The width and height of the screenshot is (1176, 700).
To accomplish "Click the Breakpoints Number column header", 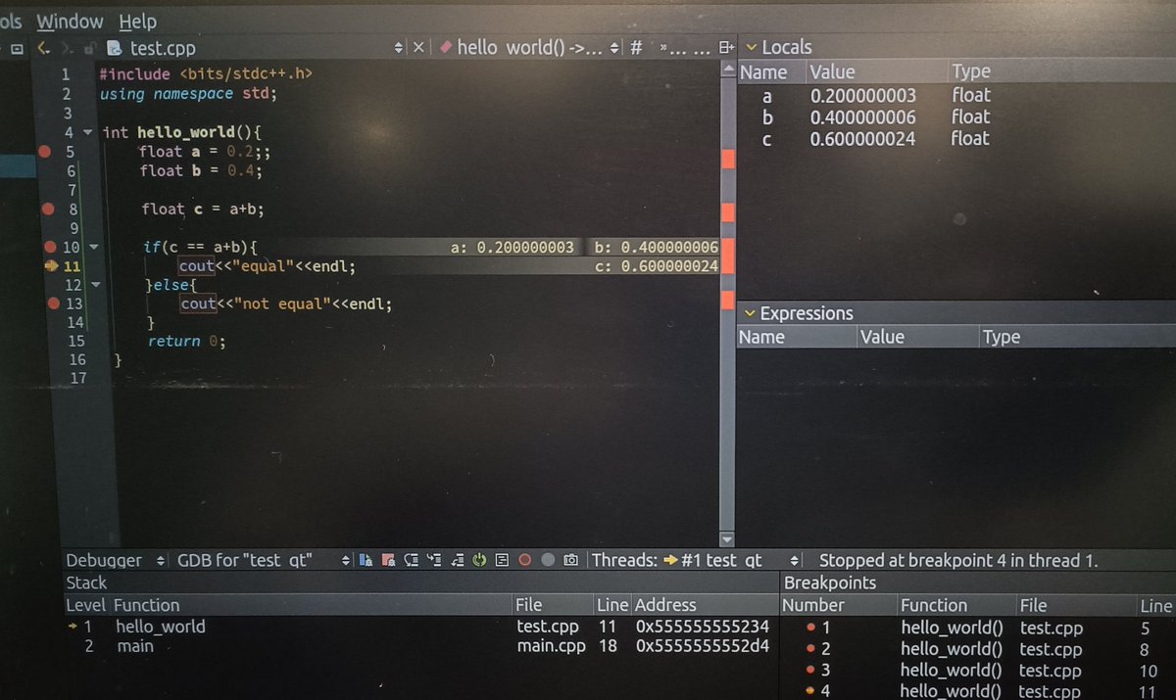I will [838, 605].
